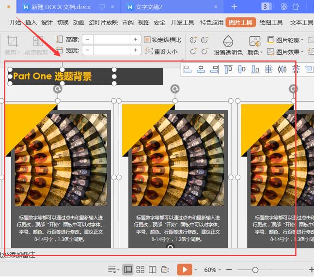This screenshot has height=277, width=314.
Task: Click Set Transparent Color (设置透明色)
Action: tap(228, 46)
